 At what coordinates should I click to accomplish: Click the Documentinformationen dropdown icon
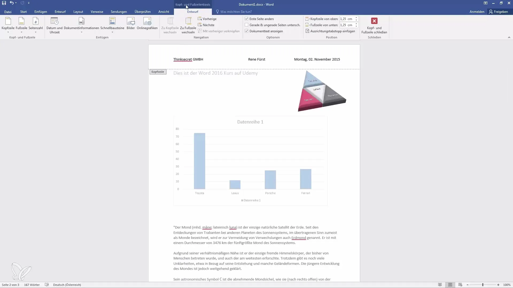point(81,32)
